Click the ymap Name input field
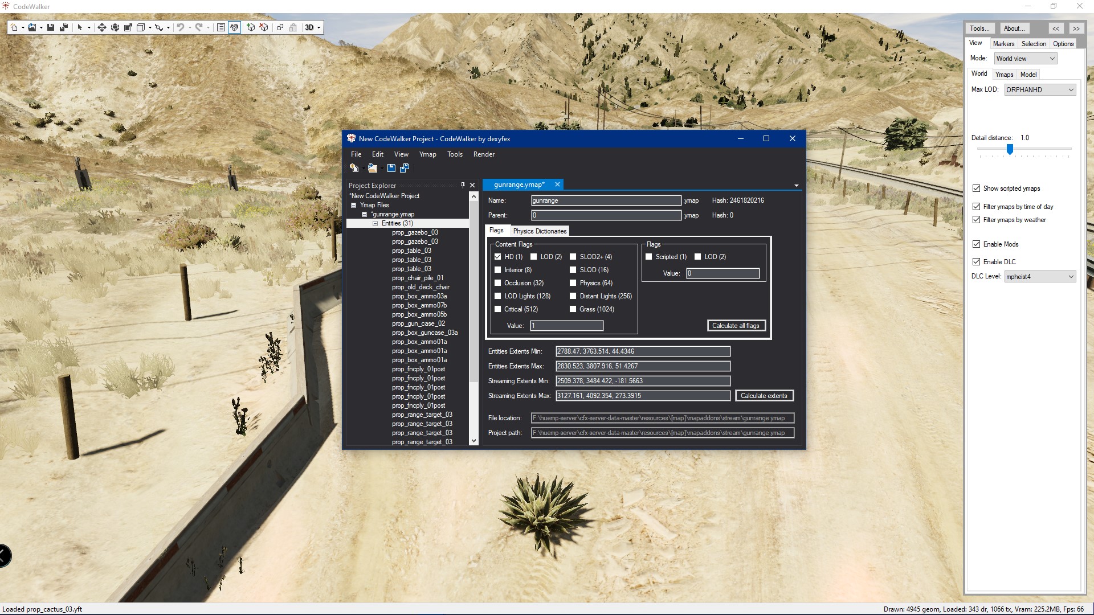 pos(606,200)
